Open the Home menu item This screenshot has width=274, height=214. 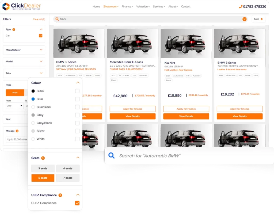[x=96, y=6]
